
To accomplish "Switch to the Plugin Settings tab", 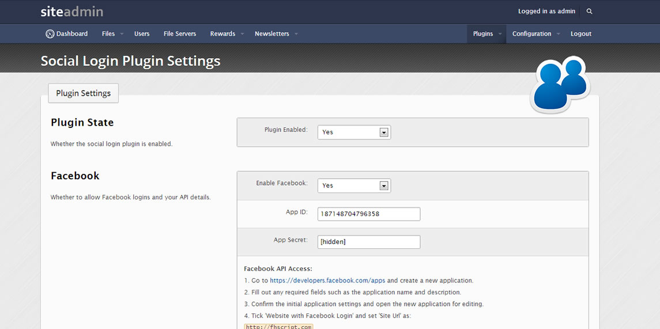I will 84,93.
